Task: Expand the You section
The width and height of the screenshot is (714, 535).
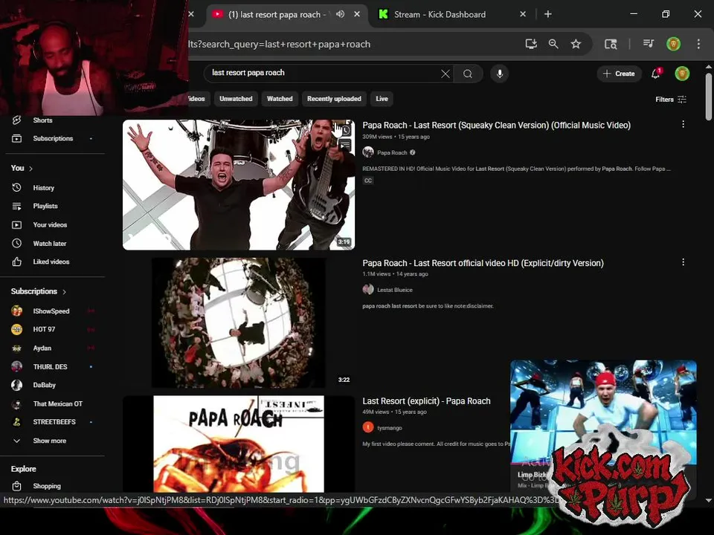Action: point(22,169)
